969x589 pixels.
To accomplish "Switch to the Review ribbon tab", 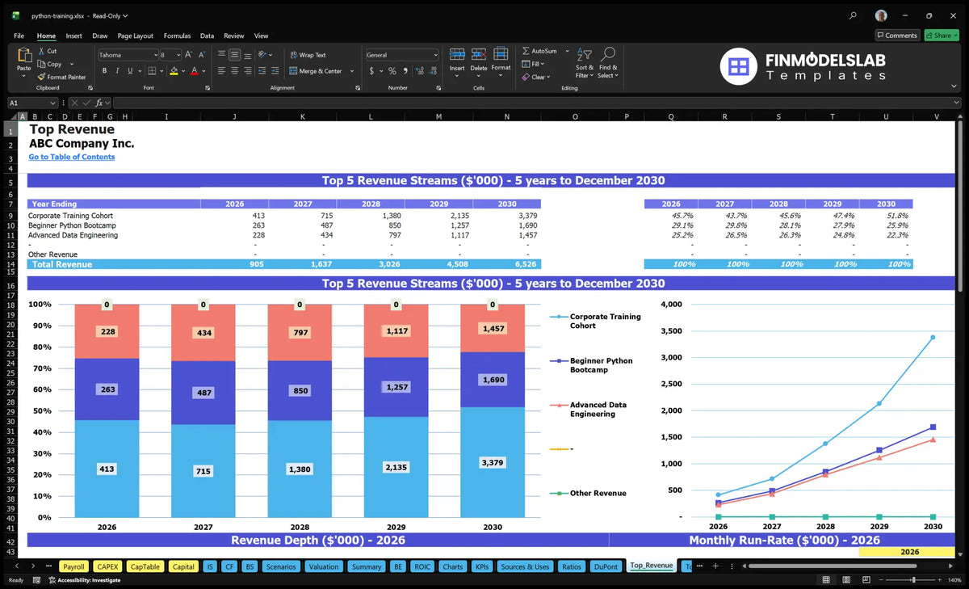I will click(x=234, y=36).
